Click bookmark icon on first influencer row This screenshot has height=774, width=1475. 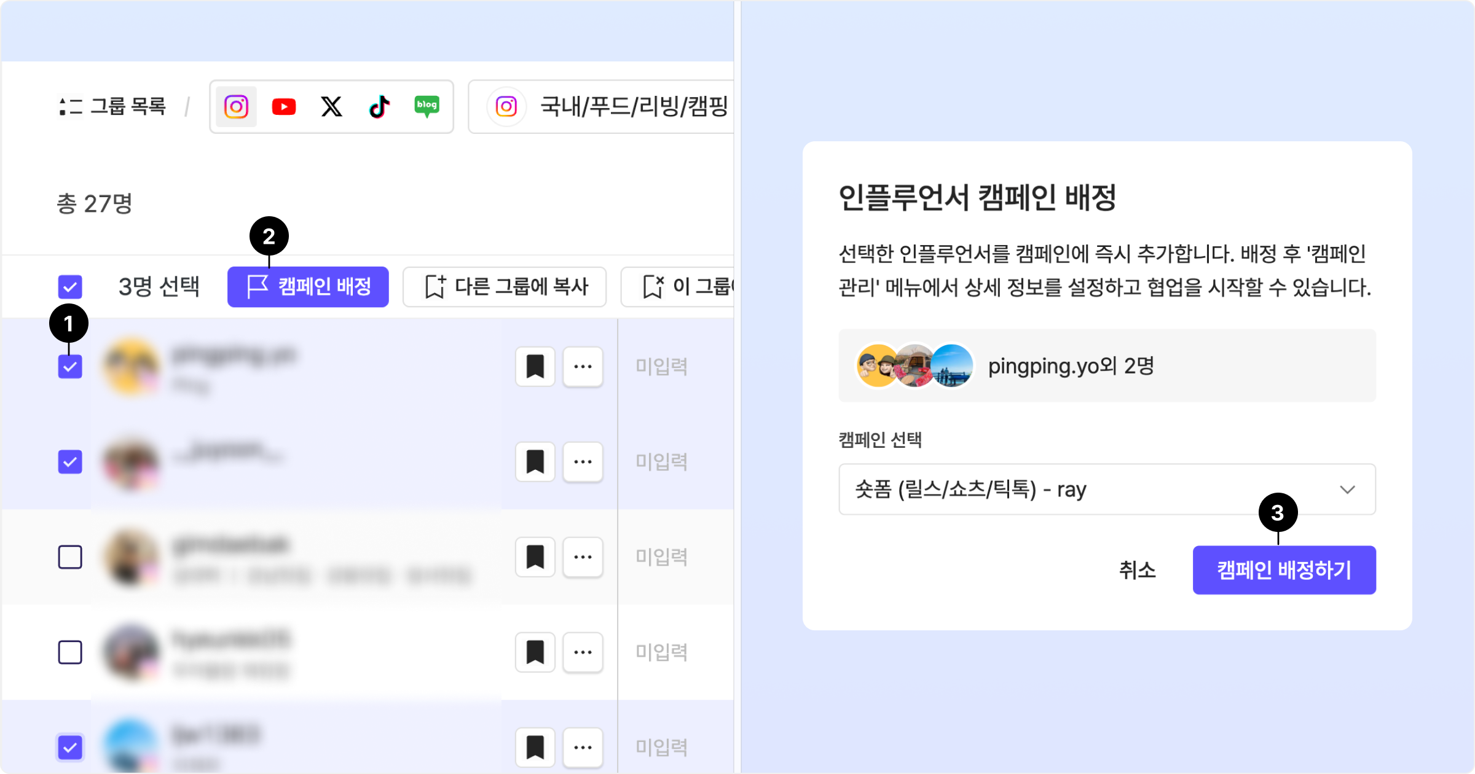535,367
